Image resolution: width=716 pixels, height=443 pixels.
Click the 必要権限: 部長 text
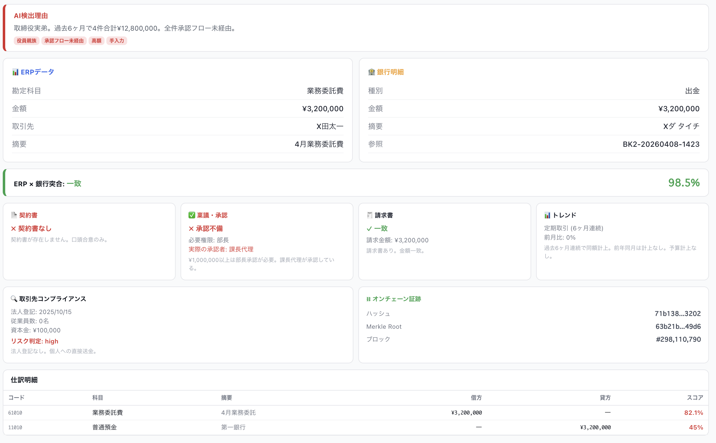click(209, 240)
